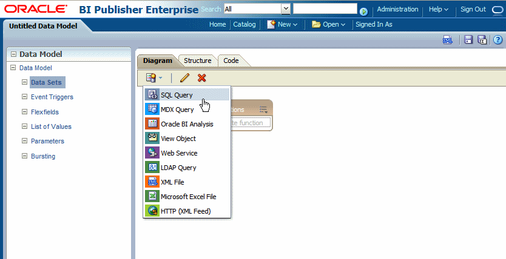Image resolution: width=506 pixels, height=259 pixels.
Task: Click the HTTP XML Feed globe icon
Action: 152,211
